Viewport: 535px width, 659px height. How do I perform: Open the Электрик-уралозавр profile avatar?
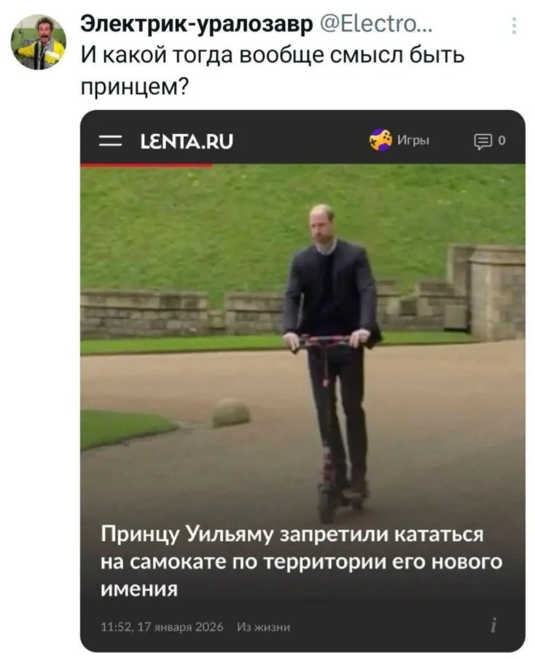[x=38, y=41]
